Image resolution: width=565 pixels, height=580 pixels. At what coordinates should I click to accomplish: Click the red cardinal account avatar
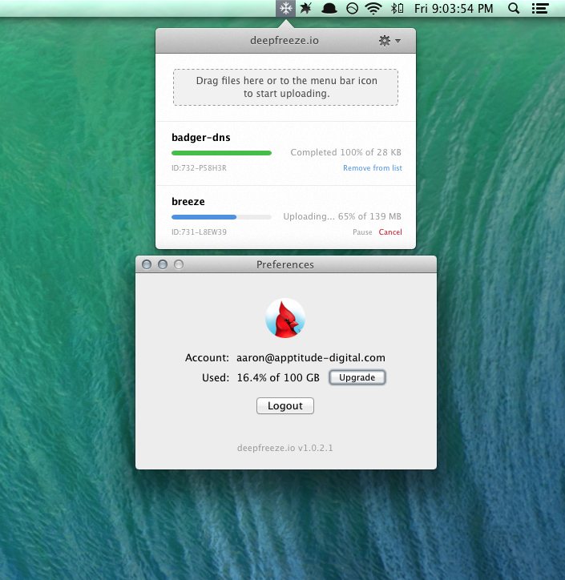coord(285,318)
